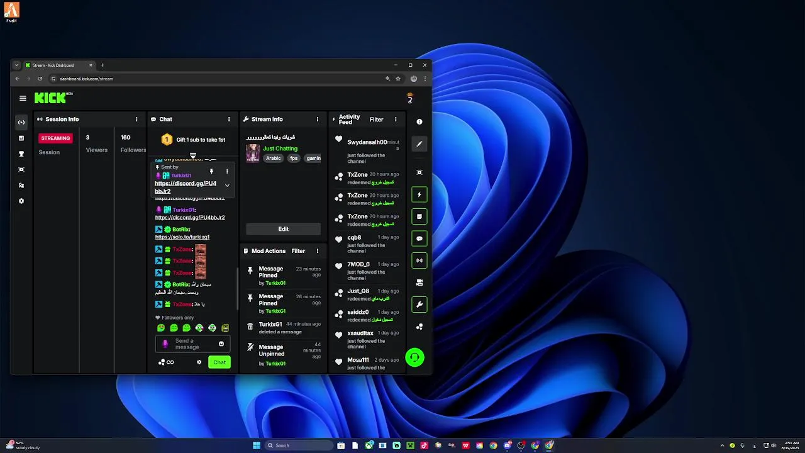Click the stacked layout panel icon in right sidebar
The width and height of the screenshot is (805, 453).
pos(419,282)
